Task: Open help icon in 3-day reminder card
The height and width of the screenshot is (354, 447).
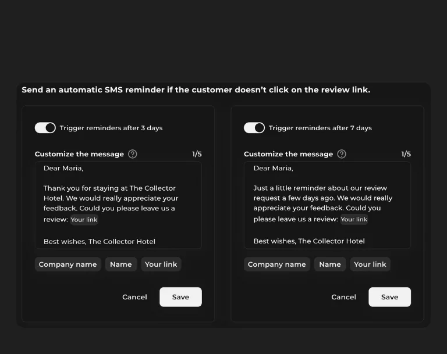Action: 133,154
